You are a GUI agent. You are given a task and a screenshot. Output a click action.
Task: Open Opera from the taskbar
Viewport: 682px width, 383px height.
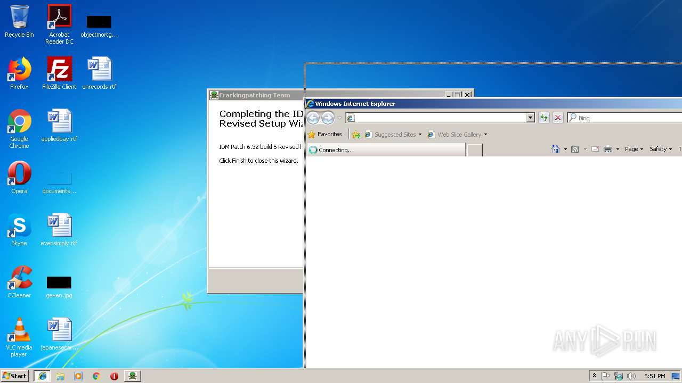pos(114,376)
